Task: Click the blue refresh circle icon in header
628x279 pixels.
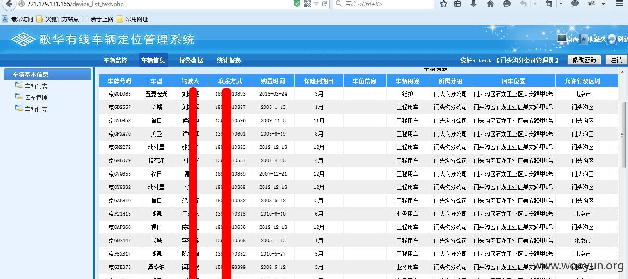Action: pos(612,39)
